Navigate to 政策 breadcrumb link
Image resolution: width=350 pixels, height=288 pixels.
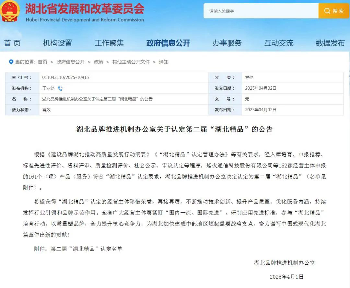click(98, 62)
